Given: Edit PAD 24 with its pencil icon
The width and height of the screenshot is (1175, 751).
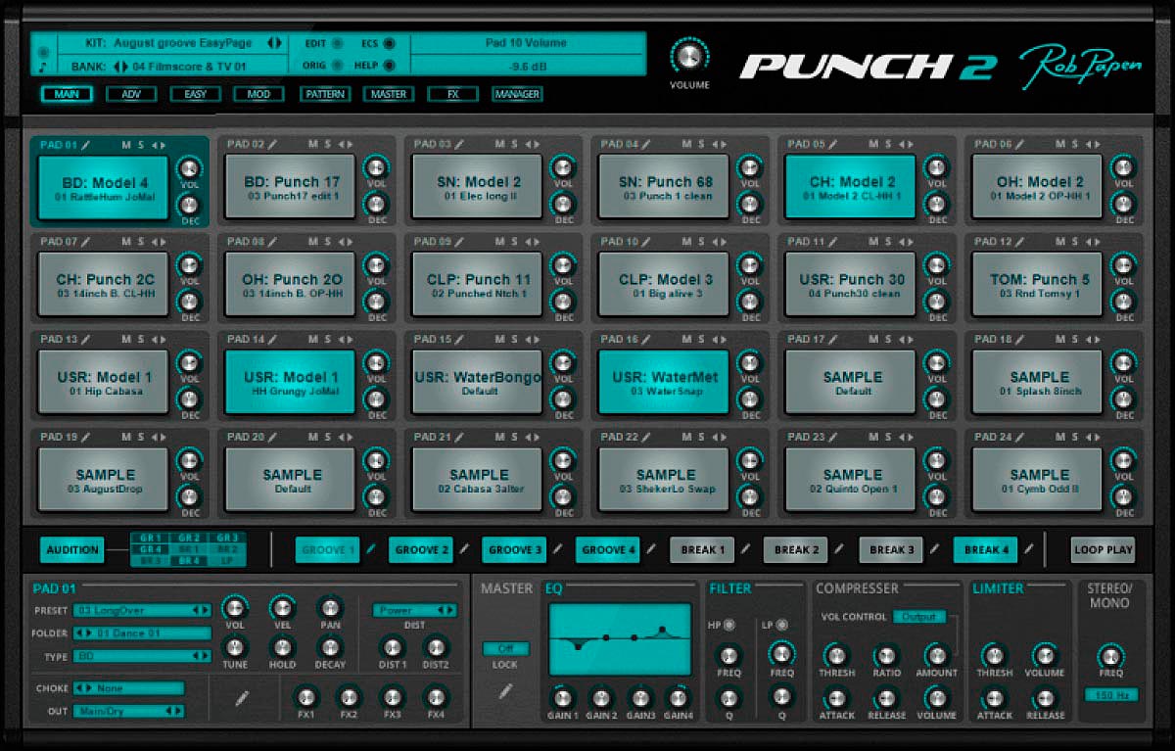Looking at the screenshot, I should point(1021,438).
